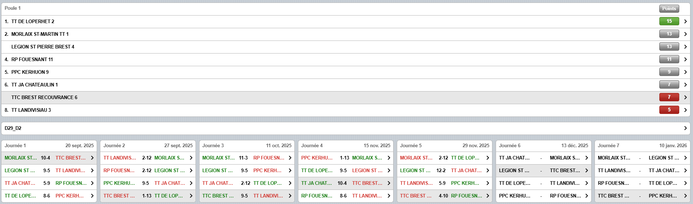Open arrow of Journée 3 match scored 11-3
The width and height of the screenshot is (693, 204).
[290, 158]
